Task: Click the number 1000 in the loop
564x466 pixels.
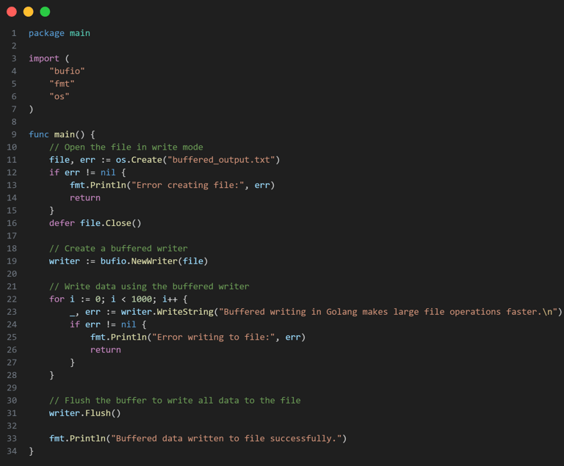Action: pyautogui.click(x=141, y=299)
